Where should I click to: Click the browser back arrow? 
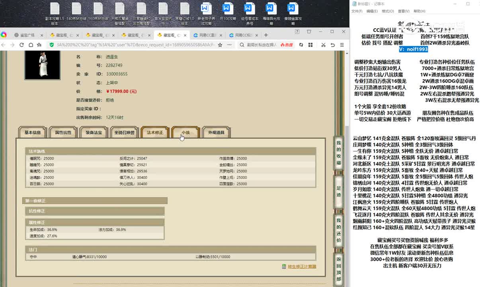click(4, 45)
